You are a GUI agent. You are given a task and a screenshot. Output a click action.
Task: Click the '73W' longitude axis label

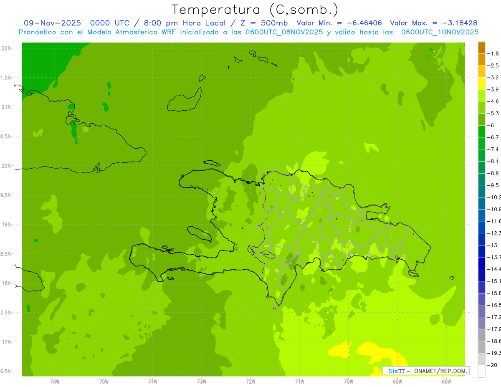(202, 381)
